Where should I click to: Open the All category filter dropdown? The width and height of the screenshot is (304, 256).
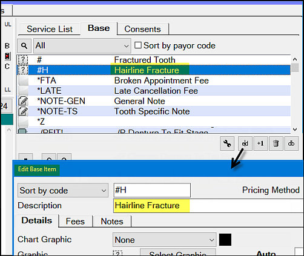tap(82, 46)
